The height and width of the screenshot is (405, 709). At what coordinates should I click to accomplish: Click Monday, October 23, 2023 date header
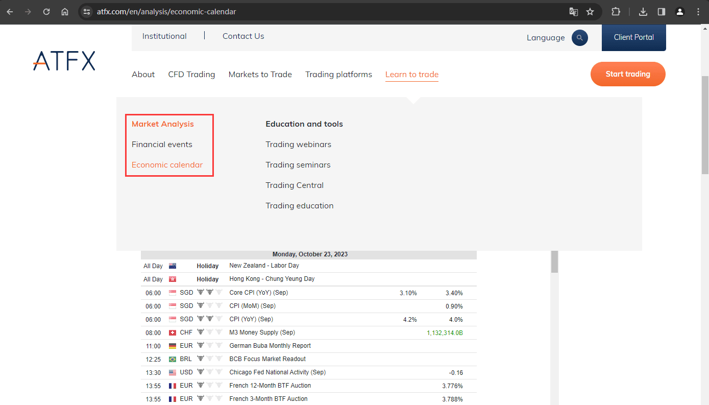(310, 254)
